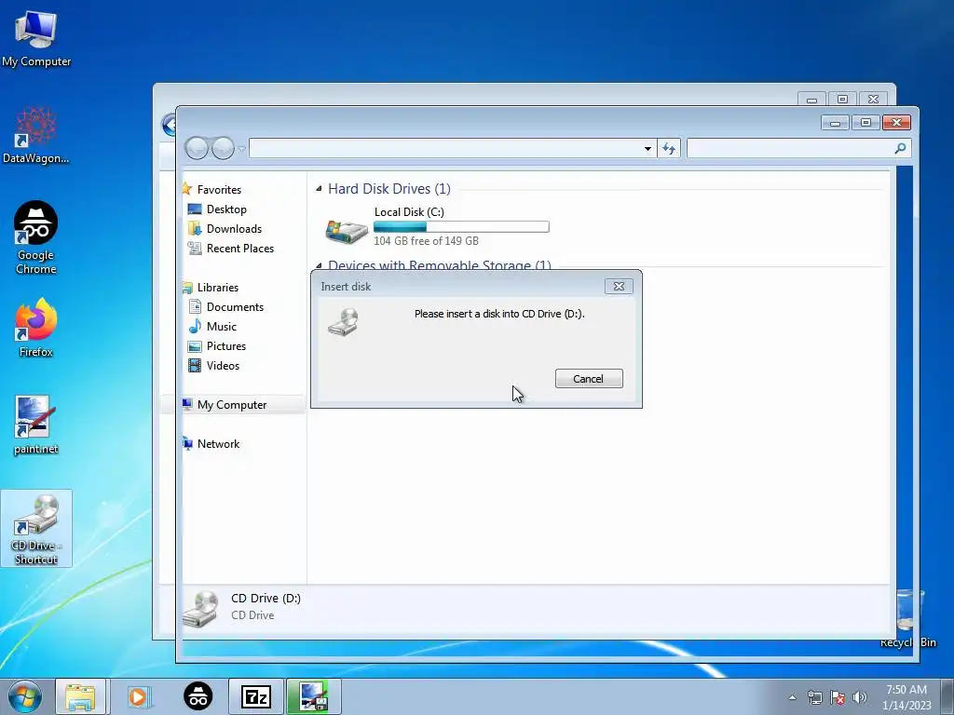Click the Back navigation arrow in Explorer
Viewport: 954px width, 715px height.
197,148
